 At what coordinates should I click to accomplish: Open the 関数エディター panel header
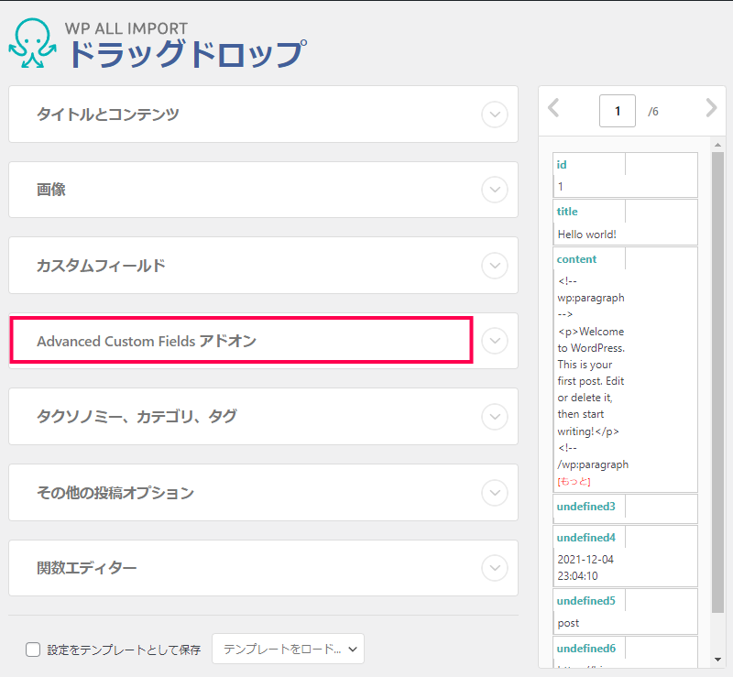pos(263,568)
